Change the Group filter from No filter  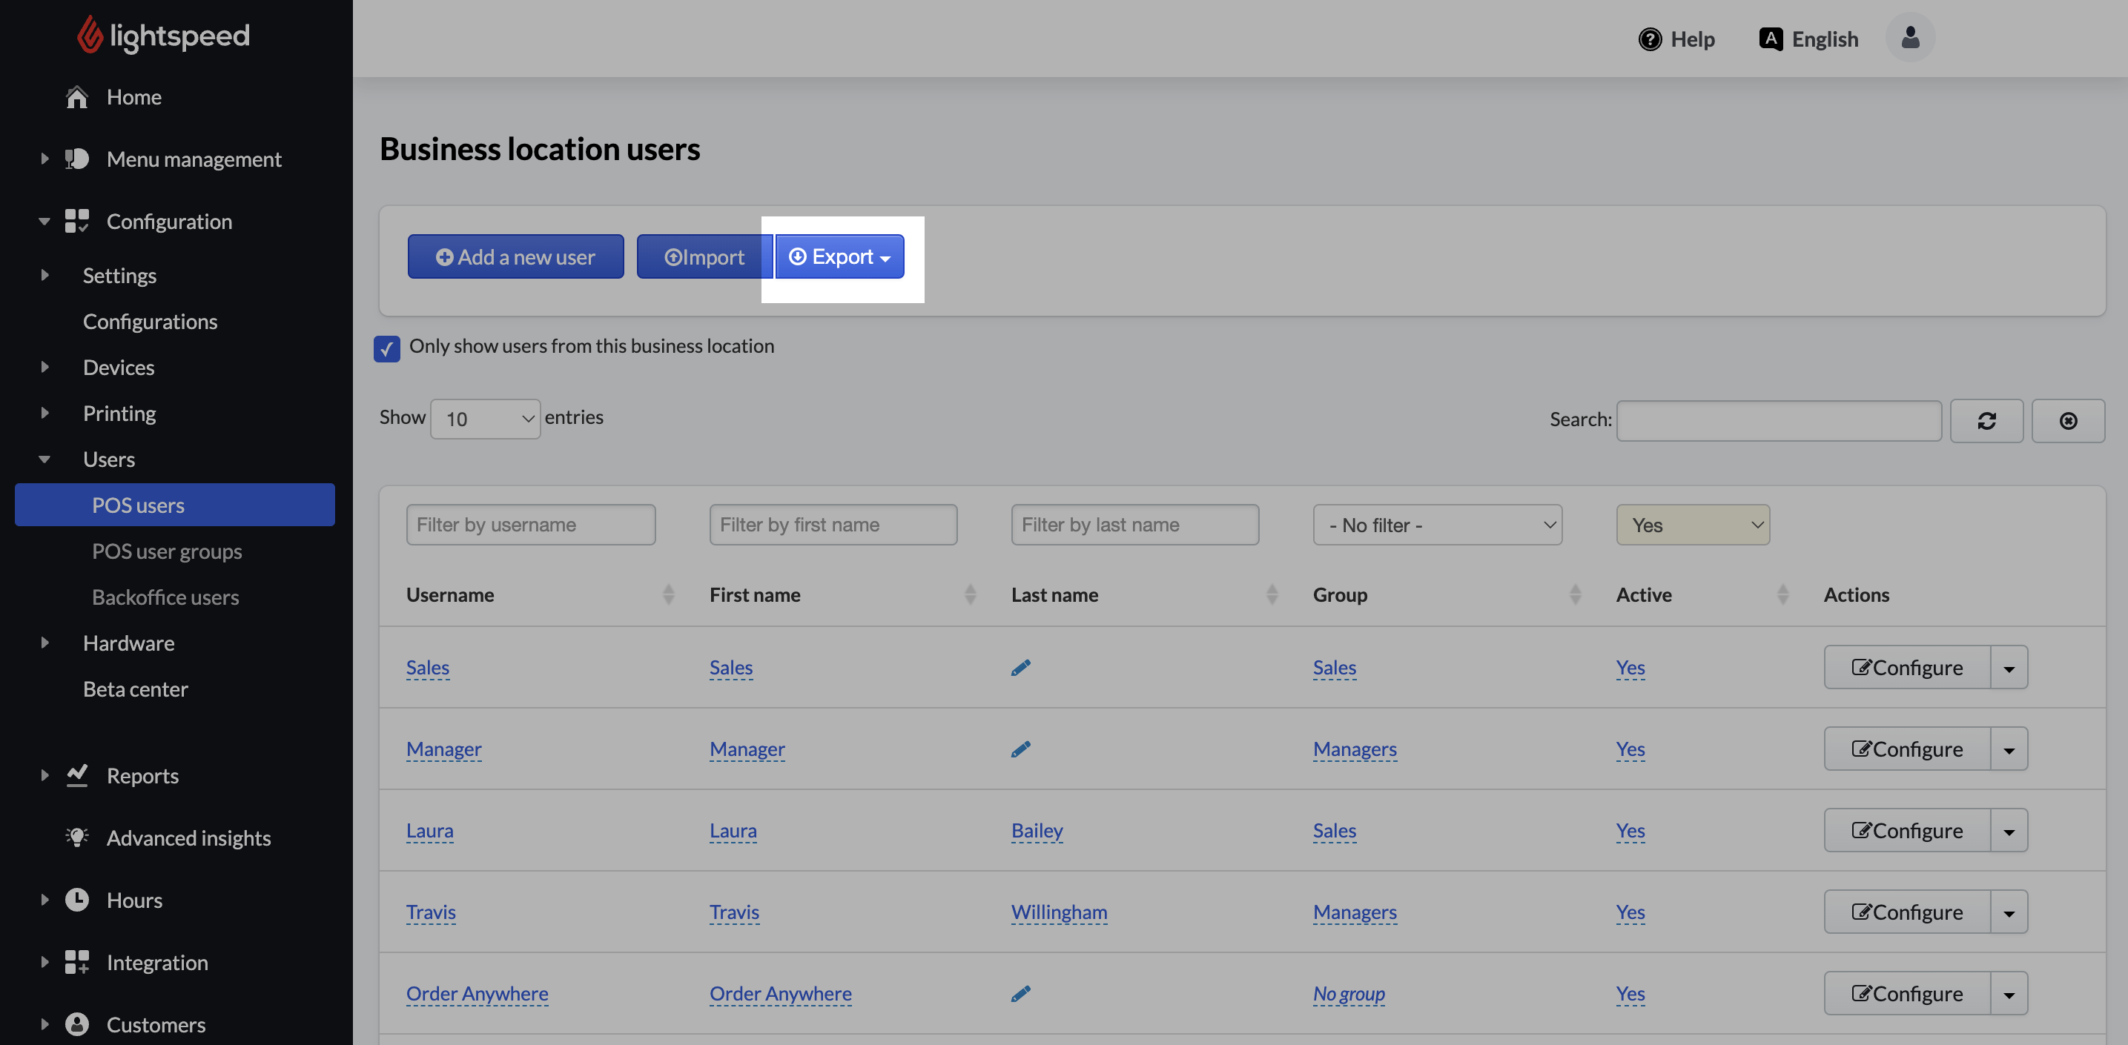click(x=1436, y=524)
